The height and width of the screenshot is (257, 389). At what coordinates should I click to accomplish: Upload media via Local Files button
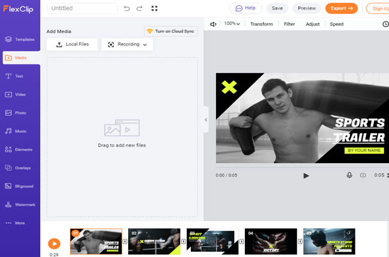pyautogui.click(x=72, y=44)
